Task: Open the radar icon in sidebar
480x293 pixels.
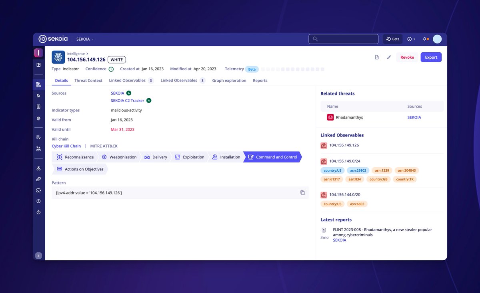Action: tap(38, 118)
